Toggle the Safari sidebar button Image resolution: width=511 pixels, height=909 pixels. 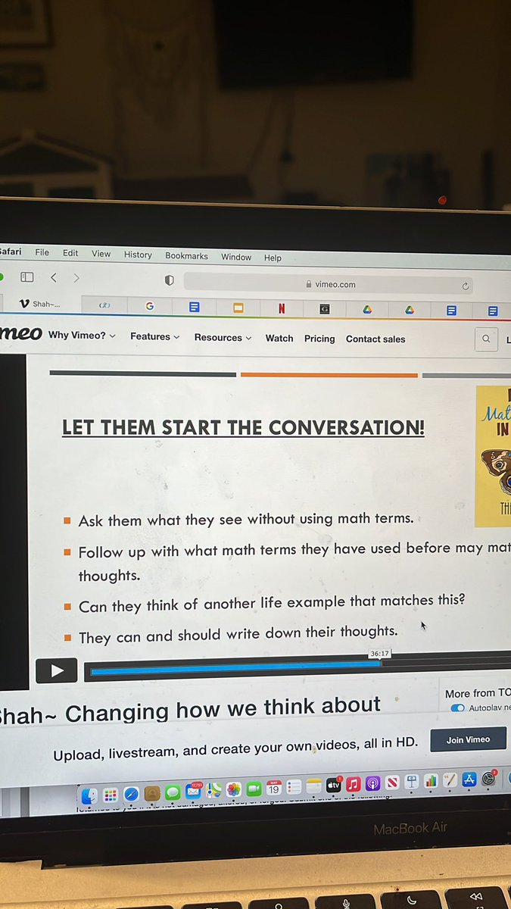pyautogui.click(x=26, y=277)
